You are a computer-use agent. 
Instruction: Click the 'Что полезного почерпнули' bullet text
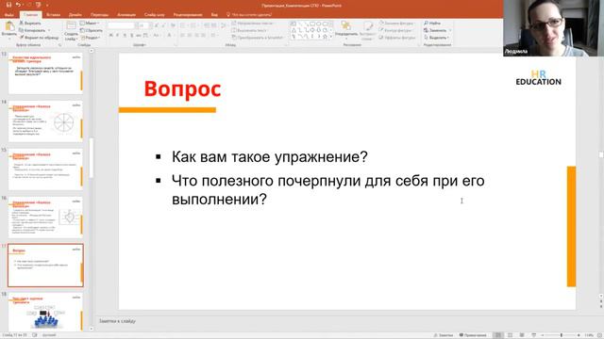(x=327, y=190)
